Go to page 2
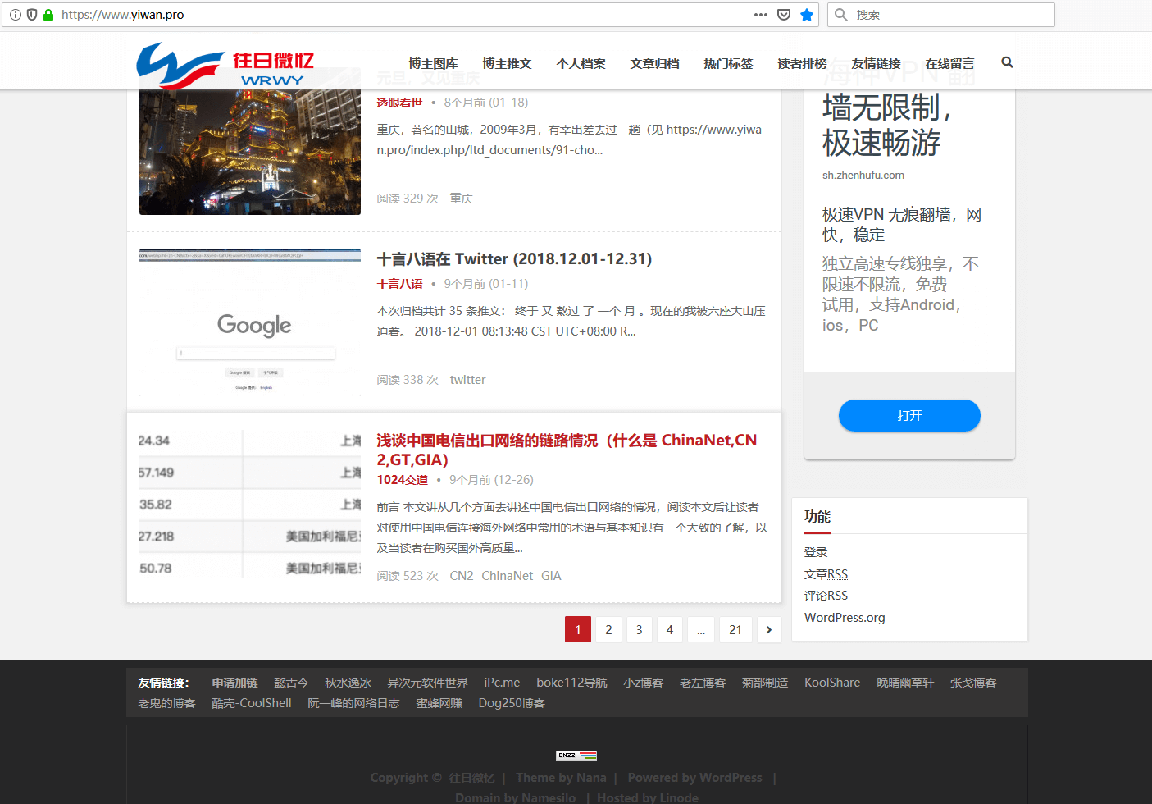Image resolution: width=1152 pixels, height=804 pixels. click(608, 629)
